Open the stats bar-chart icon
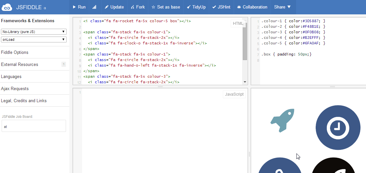 94,7
